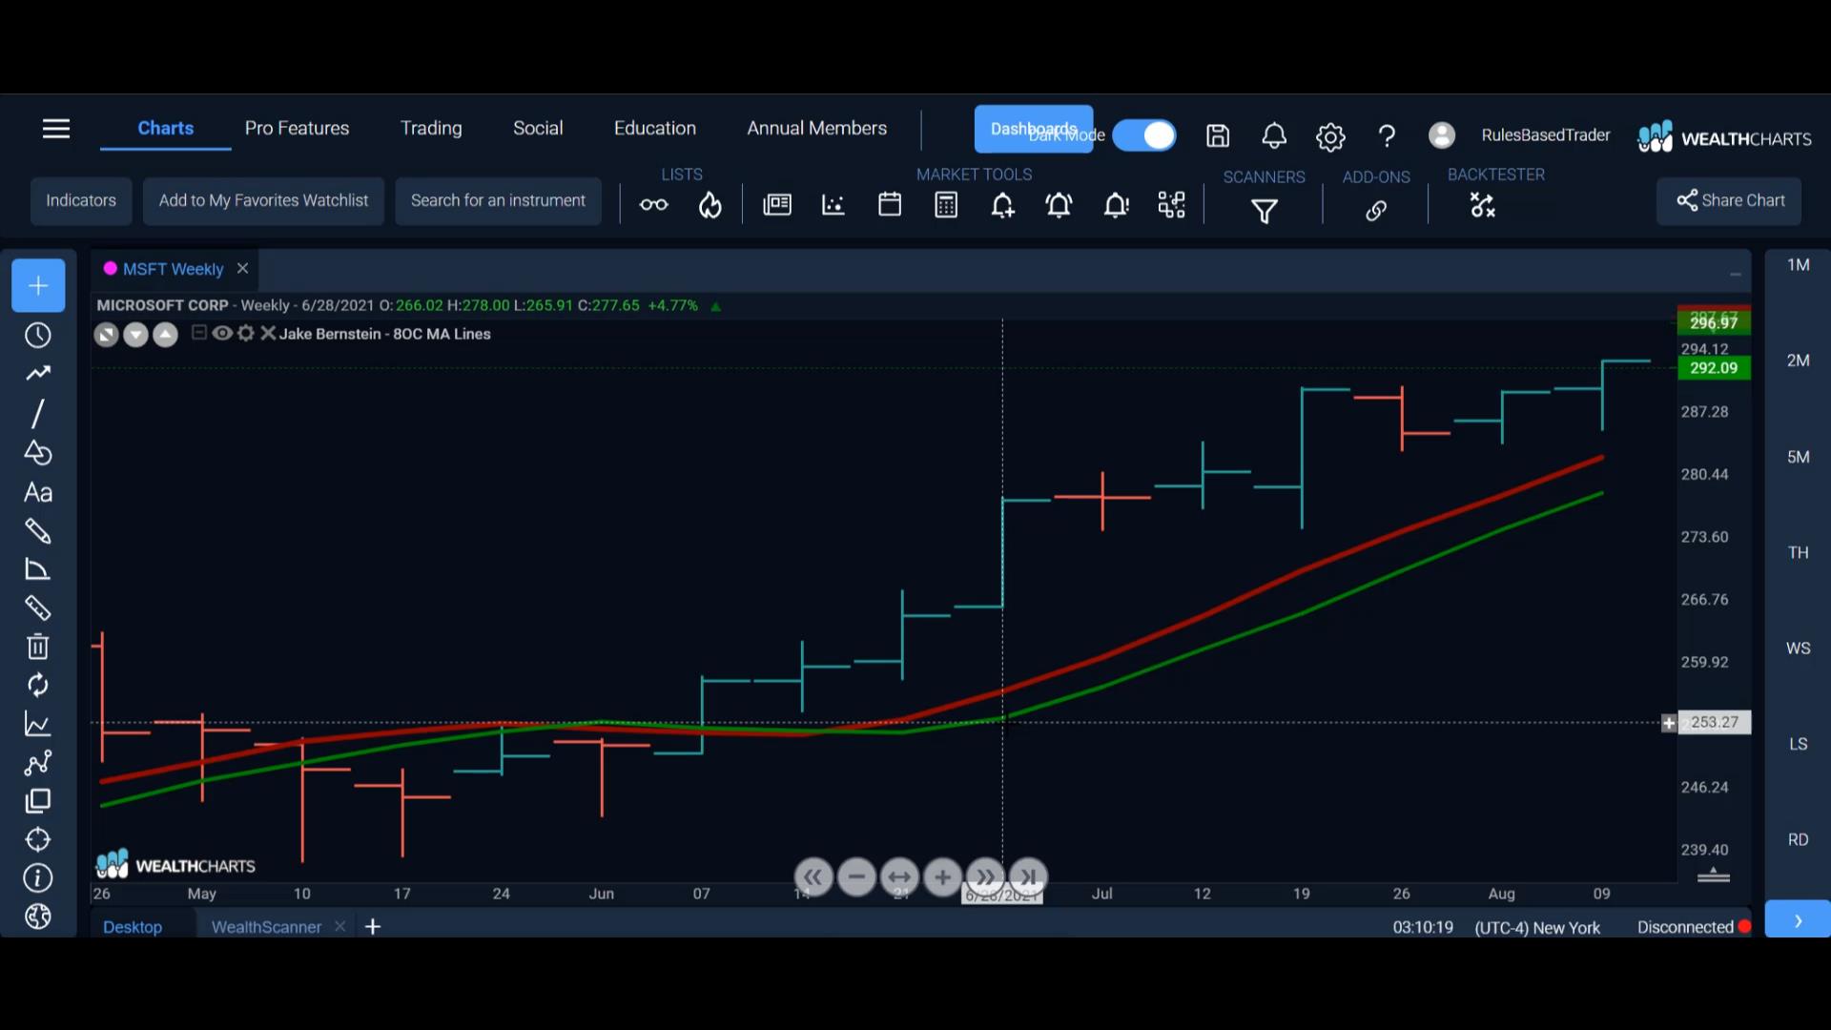Open the Pro Features menu
The image size is (1831, 1030).
[x=297, y=129]
